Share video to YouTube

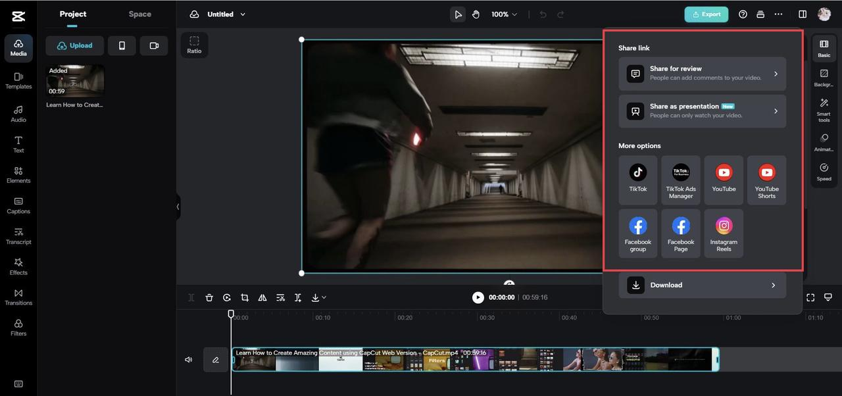tap(724, 180)
